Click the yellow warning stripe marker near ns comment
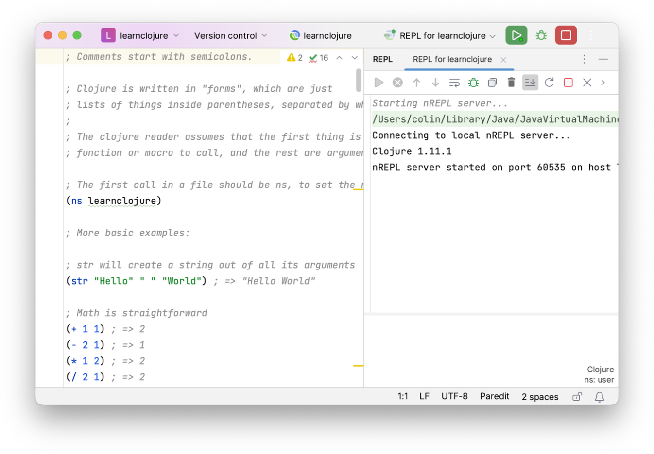This screenshot has height=454, width=654. [x=358, y=189]
